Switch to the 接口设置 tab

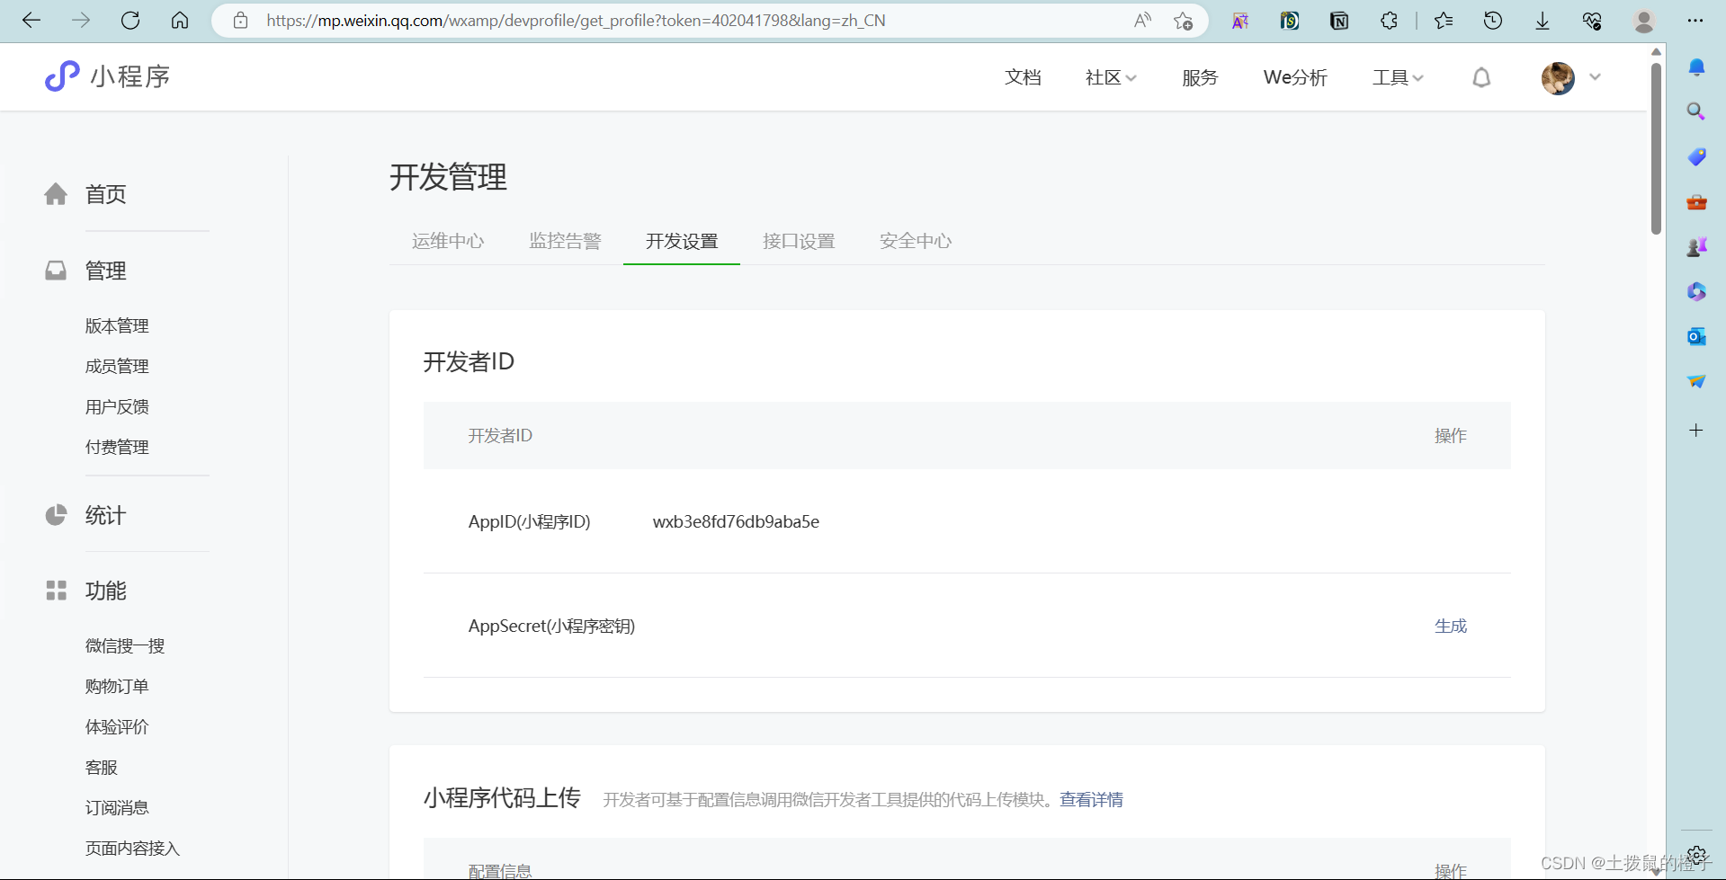[799, 241]
